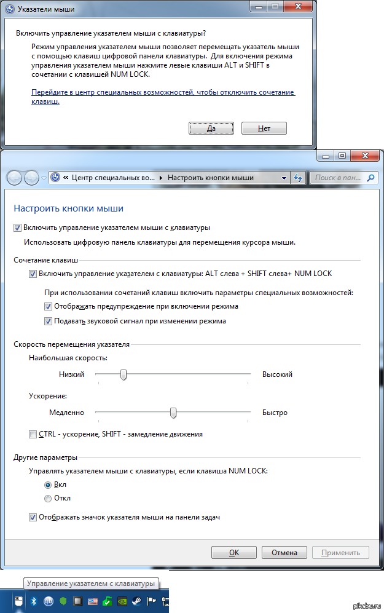Toggle Подавать звуковой сигнал при изменении режима
The height and width of the screenshot is (613, 384).
coord(48,322)
